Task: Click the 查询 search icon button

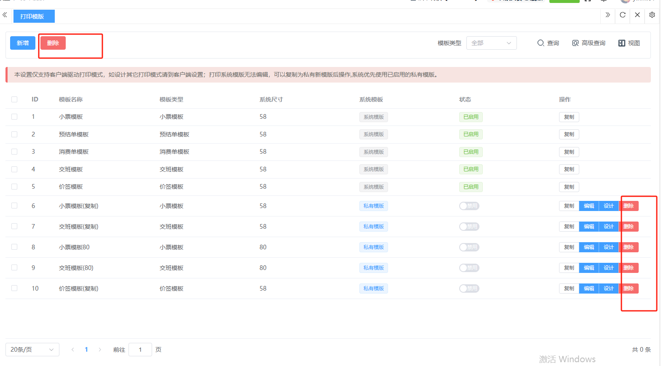Action: pos(548,43)
